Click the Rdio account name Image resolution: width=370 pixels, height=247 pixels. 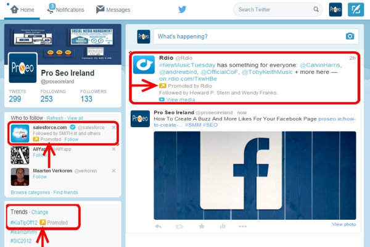(x=166, y=58)
